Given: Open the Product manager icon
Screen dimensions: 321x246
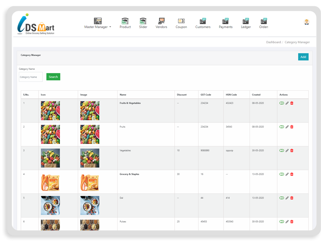Looking at the screenshot, I should pyautogui.click(x=125, y=20).
